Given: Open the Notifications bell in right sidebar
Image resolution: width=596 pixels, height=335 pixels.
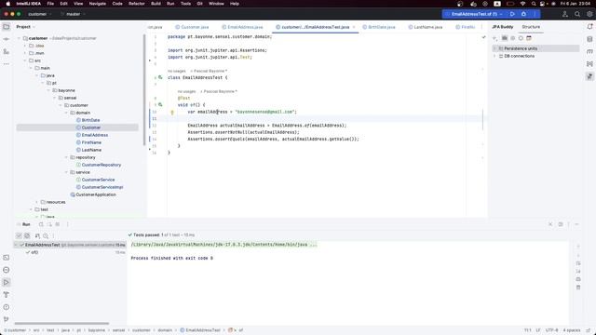Looking at the screenshot, I should pos(589,27).
